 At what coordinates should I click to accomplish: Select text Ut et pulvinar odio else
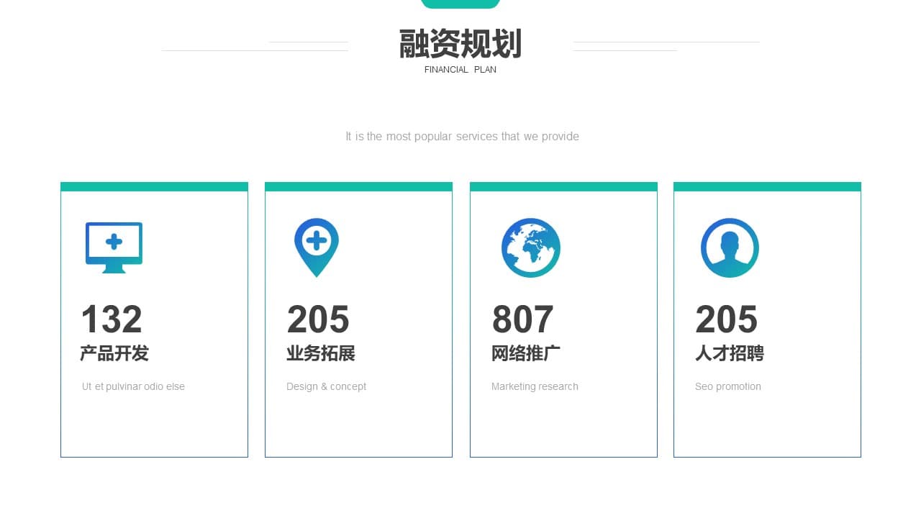133,386
